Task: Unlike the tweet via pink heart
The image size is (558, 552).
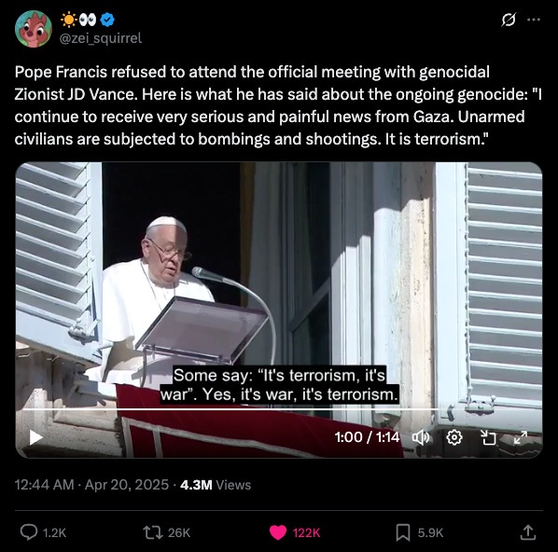Action: click(x=278, y=532)
